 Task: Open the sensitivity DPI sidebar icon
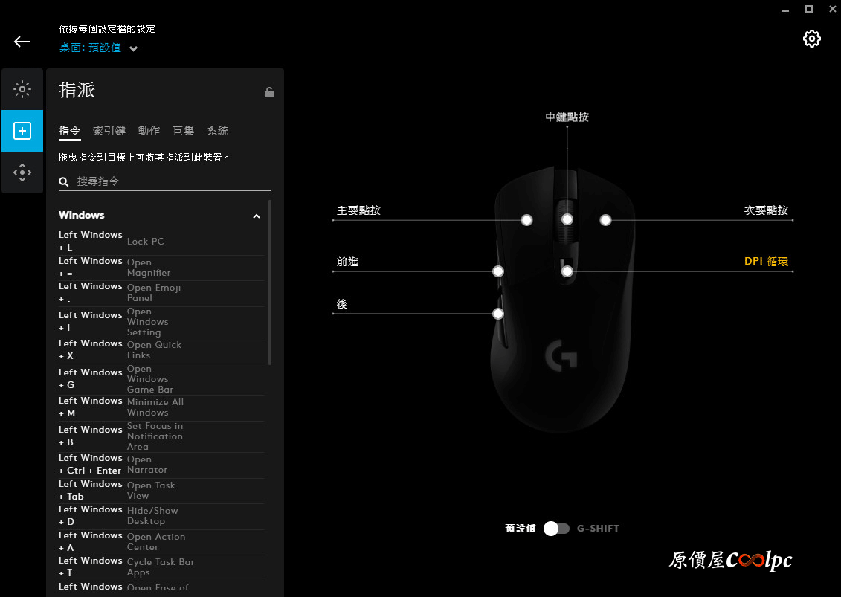click(22, 172)
